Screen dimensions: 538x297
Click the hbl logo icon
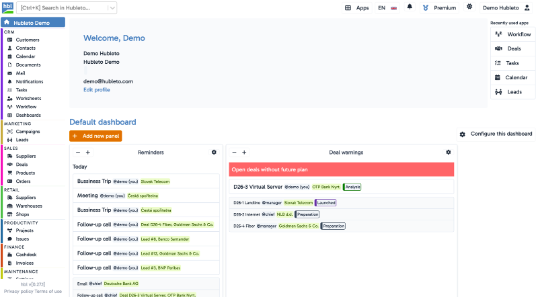[x=7, y=7]
